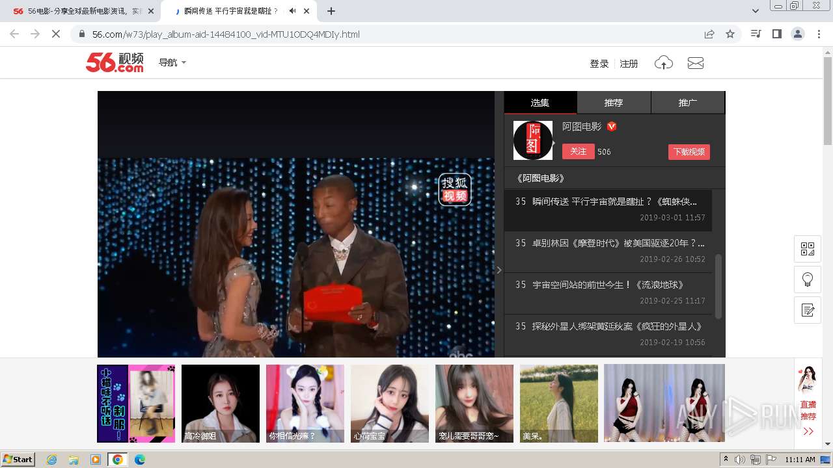Click the 登录 login link
Image resolution: width=833 pixels, height=468 pixels.
click(599, 64)
